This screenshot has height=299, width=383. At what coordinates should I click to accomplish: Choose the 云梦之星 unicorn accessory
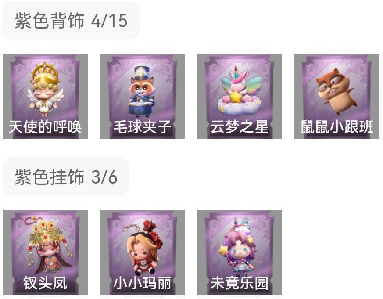pyautogui.click(x=240, y=97)
